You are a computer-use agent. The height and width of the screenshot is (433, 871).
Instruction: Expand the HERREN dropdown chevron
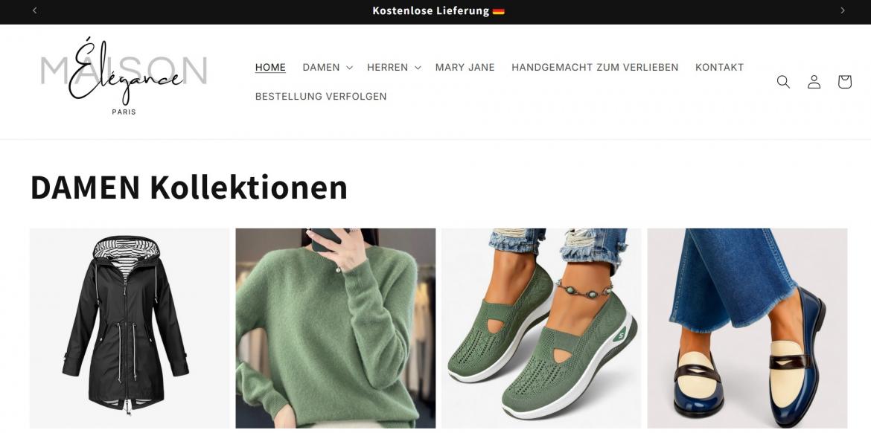pyautogui.click(x=418, y=68)
